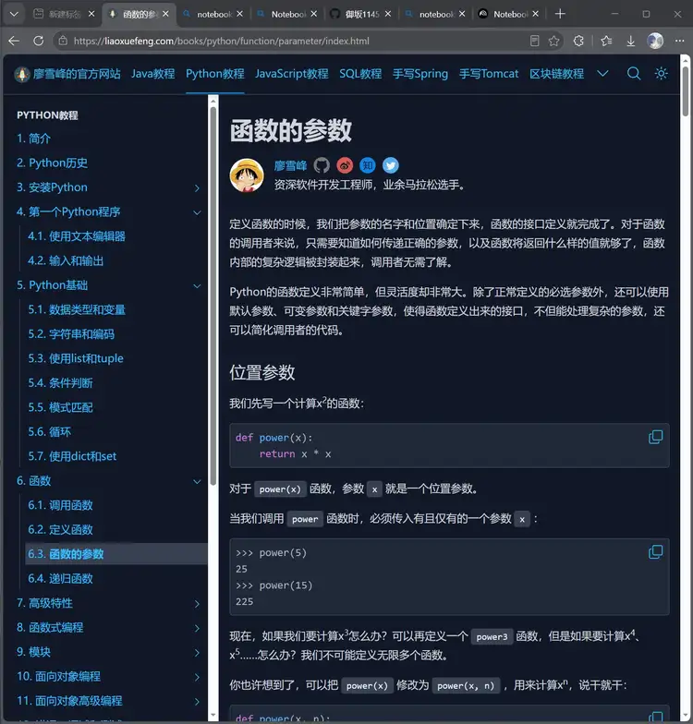Image resolution: width=693 pixels, height=724 pixels.
Task: Expand more courses chevron in top navigation
Action: [602, 74]
